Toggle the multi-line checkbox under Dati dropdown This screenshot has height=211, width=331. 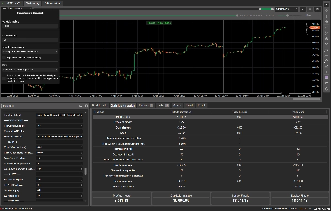point(4,78)
